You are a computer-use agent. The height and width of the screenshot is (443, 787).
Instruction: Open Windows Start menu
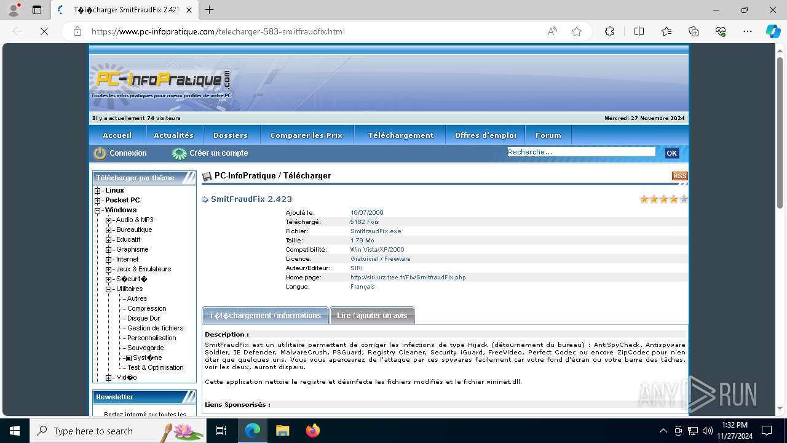(x=15, y=431)
